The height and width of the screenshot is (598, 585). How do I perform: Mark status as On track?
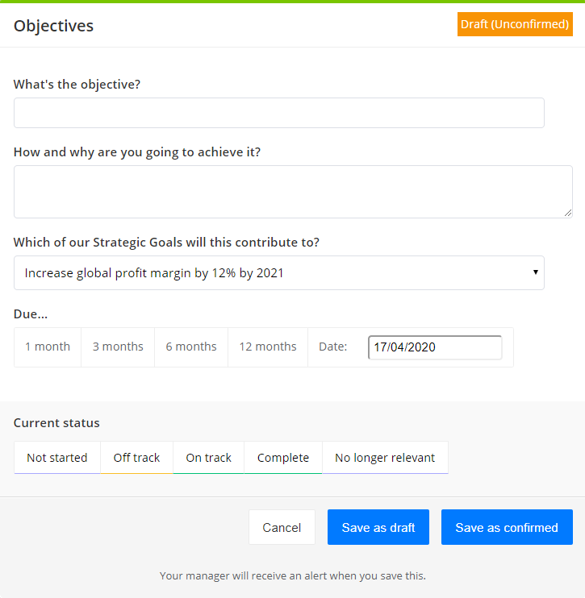click(208, 458)
